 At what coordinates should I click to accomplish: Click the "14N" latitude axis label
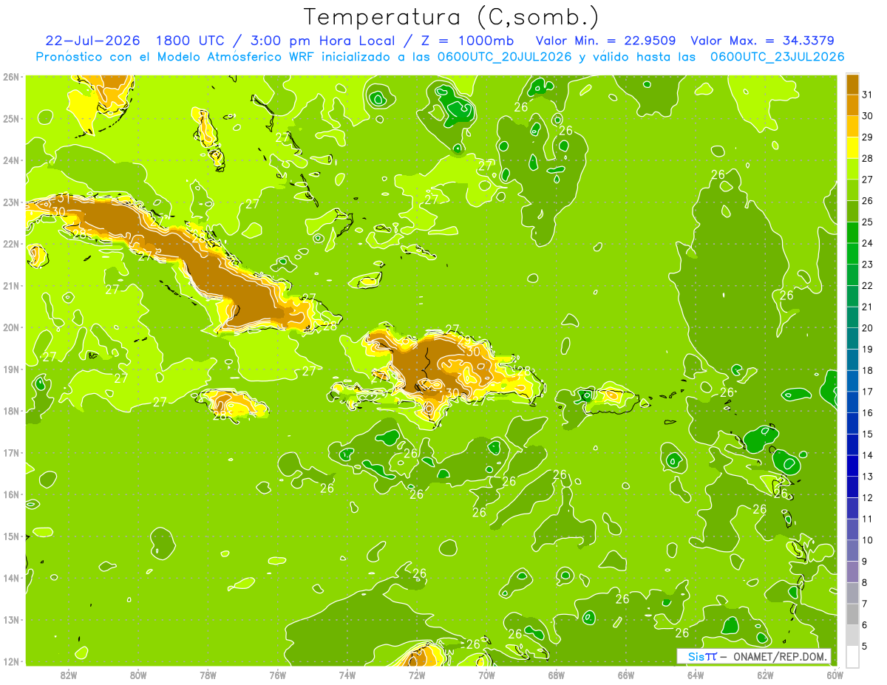coord(11,578)
